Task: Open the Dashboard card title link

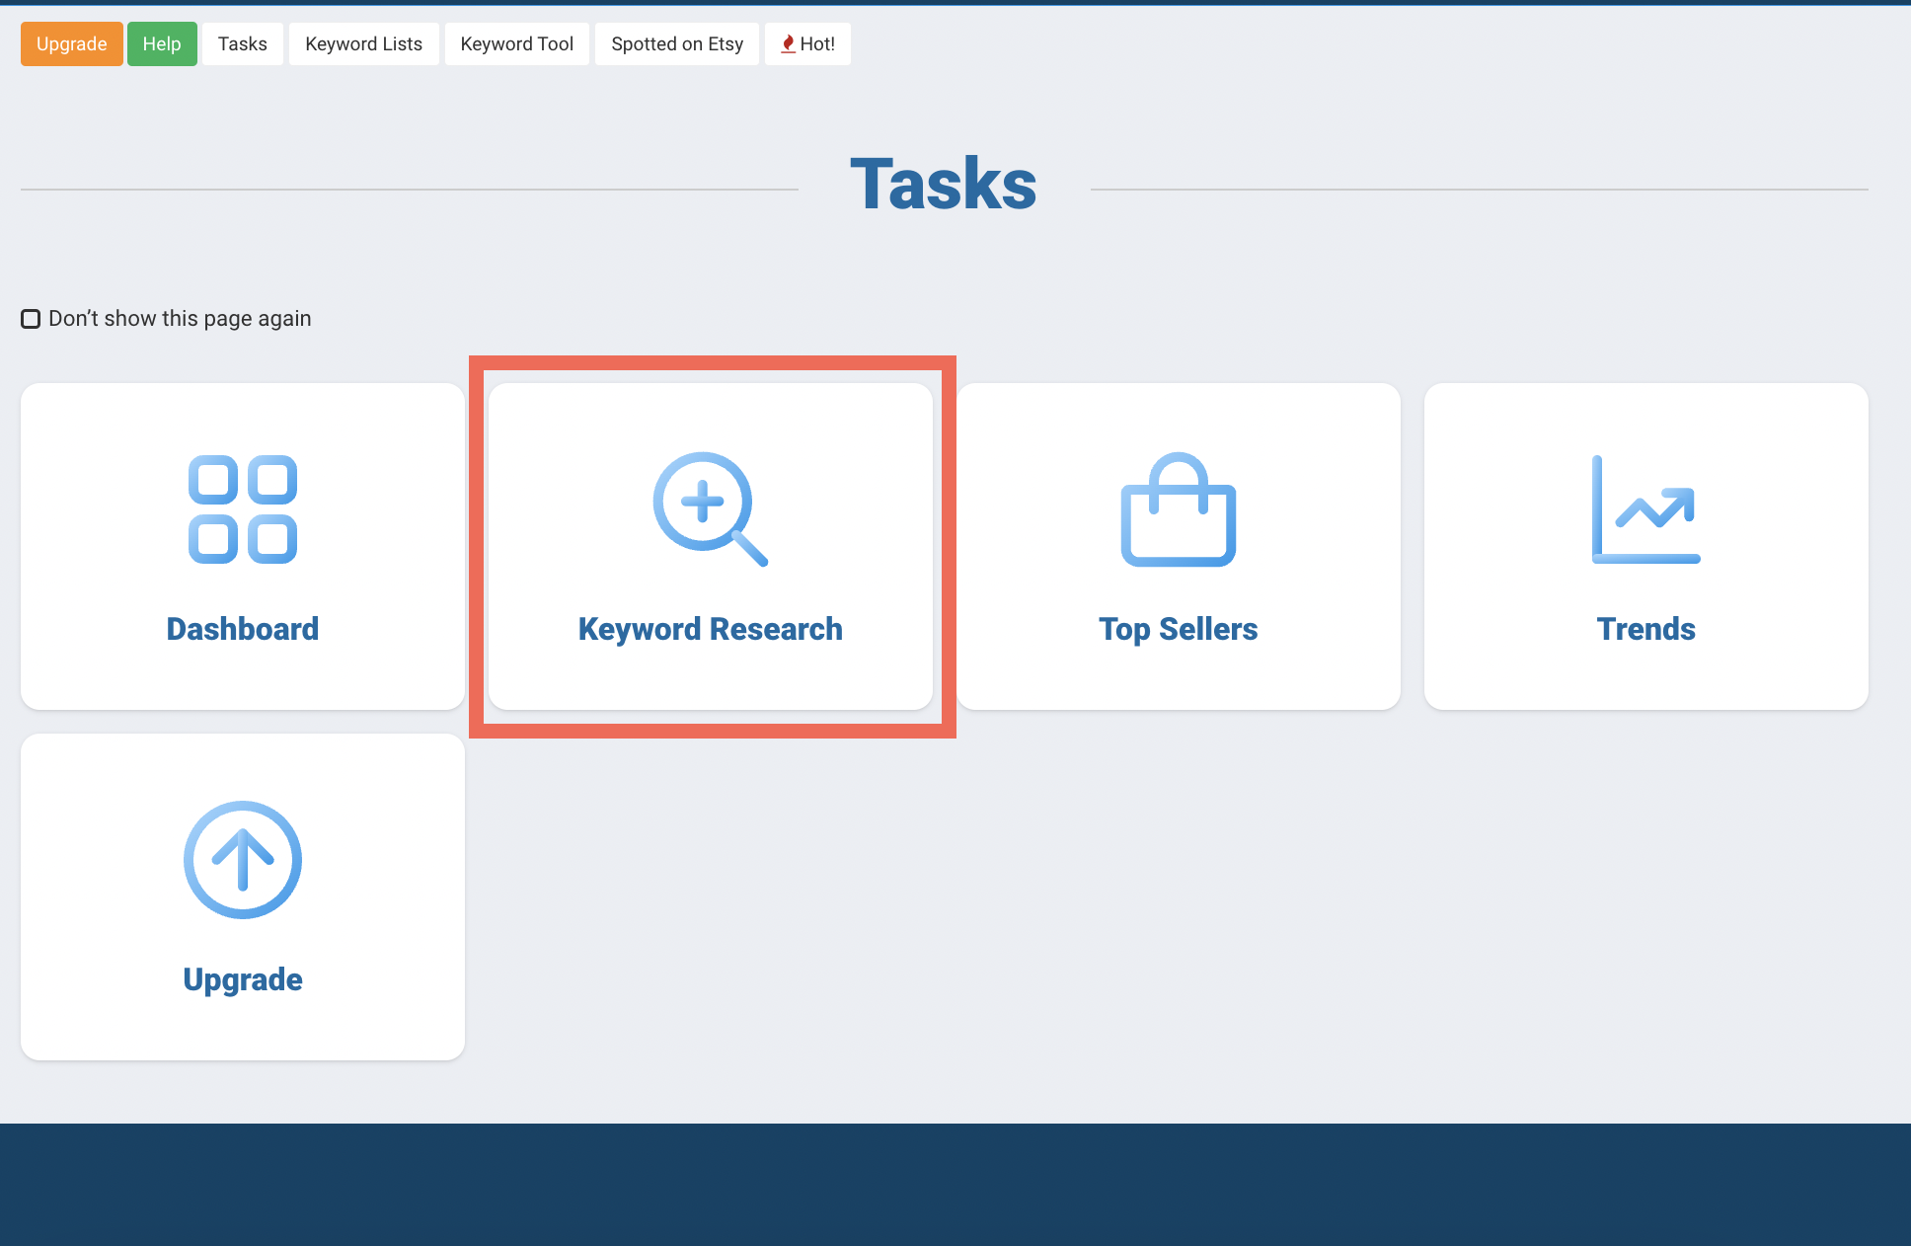Action: (243, 629)
